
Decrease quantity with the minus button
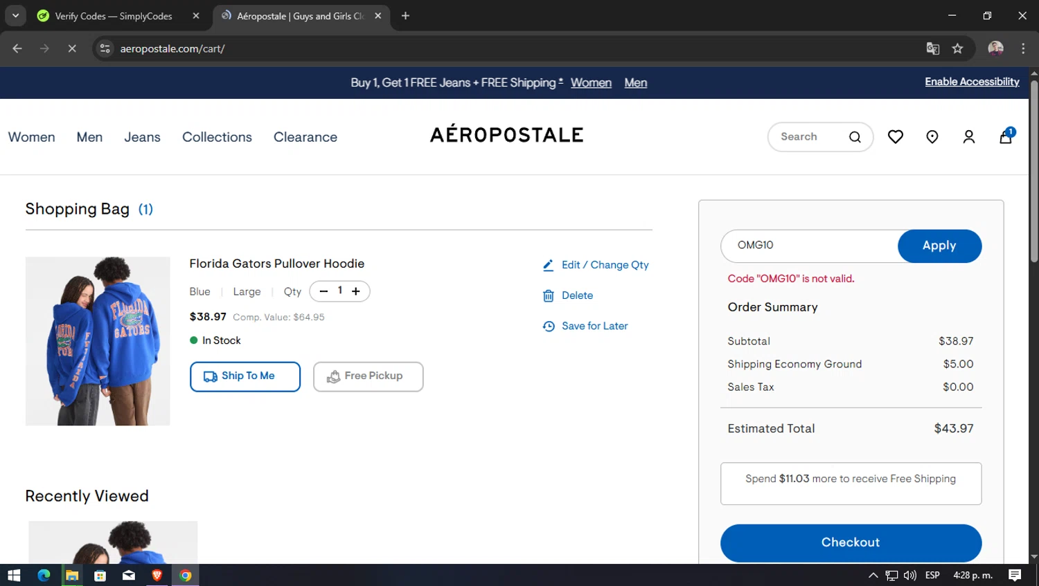pyautogui.click(x=323, y=291)
